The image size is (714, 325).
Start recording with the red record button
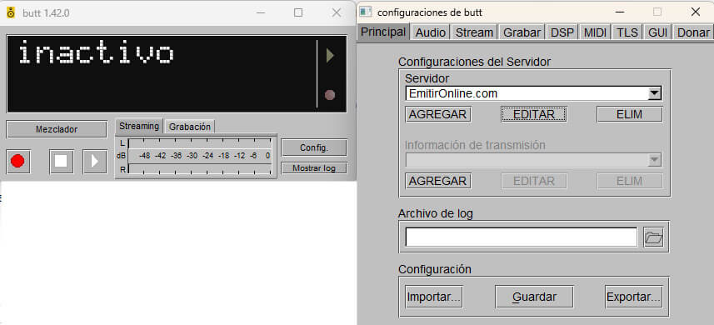(18, 161)
